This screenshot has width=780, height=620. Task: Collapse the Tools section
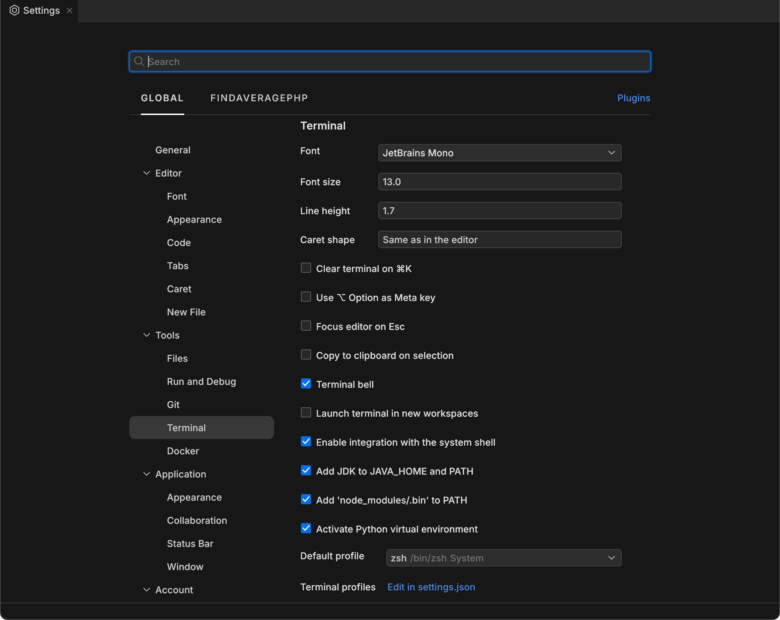146,335
